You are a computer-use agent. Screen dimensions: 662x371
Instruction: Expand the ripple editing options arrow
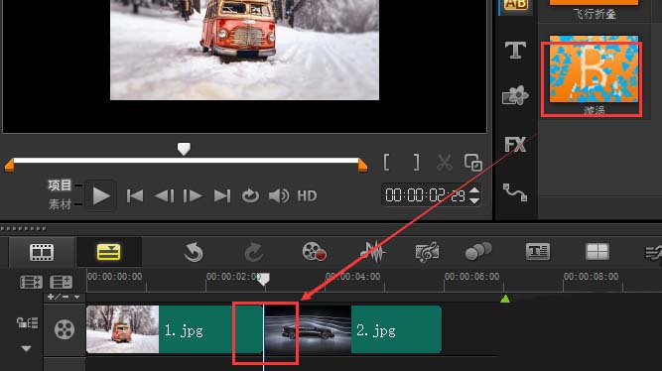click(26, 348)
